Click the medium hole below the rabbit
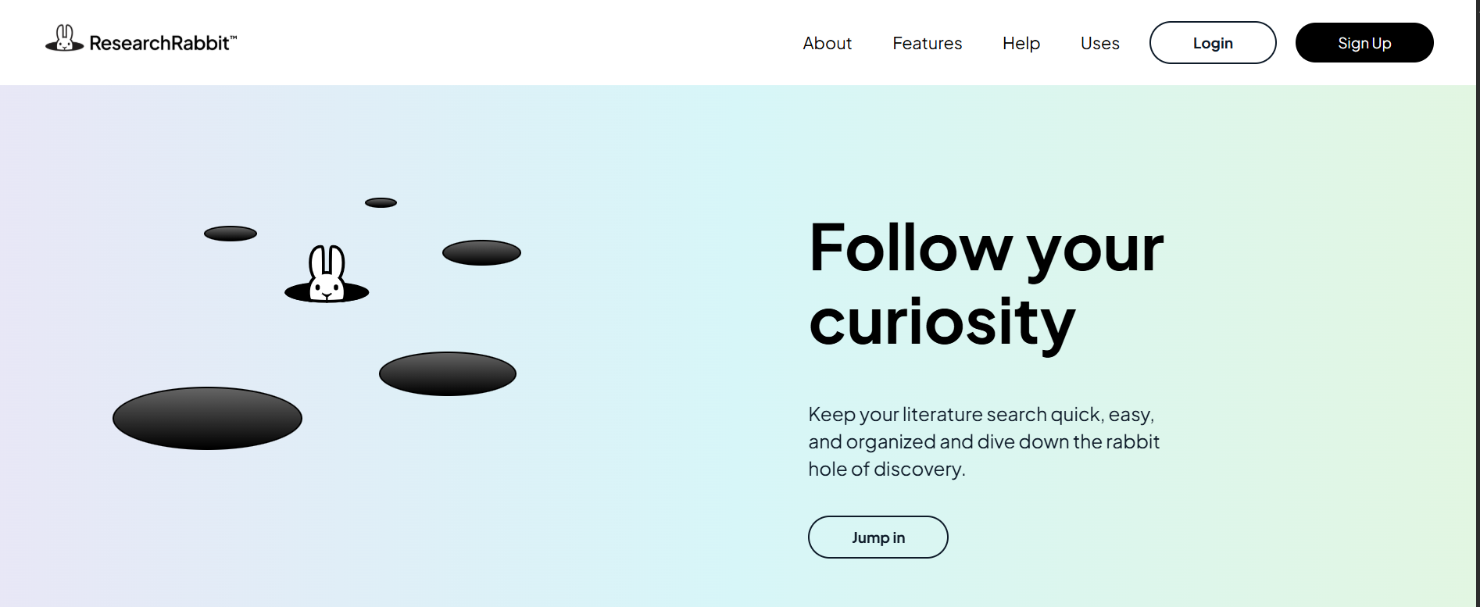Image resolution: width=1480 pixels, height=607 pixels. [x=448, y=373]
